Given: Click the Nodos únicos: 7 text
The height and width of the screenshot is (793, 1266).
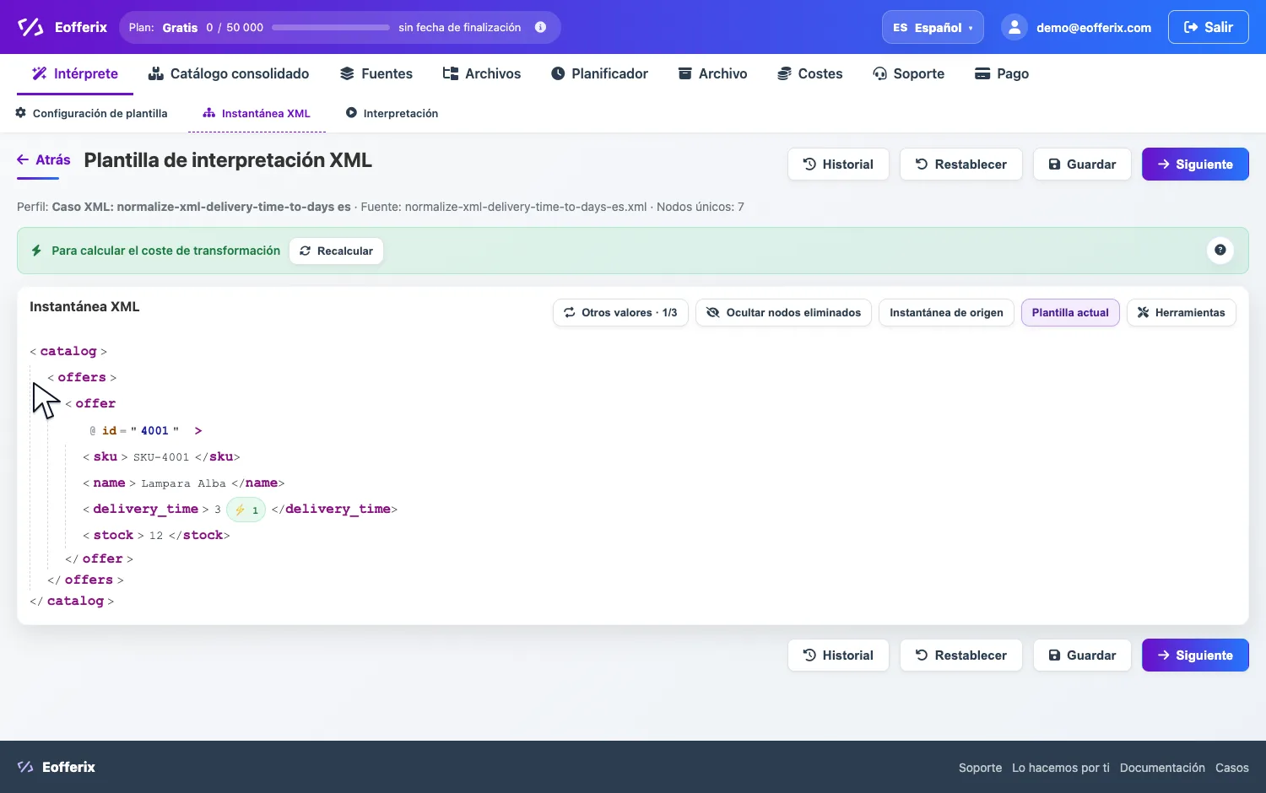Looking at the screenshot, I should pyautogui.click(x=701, y=207).
